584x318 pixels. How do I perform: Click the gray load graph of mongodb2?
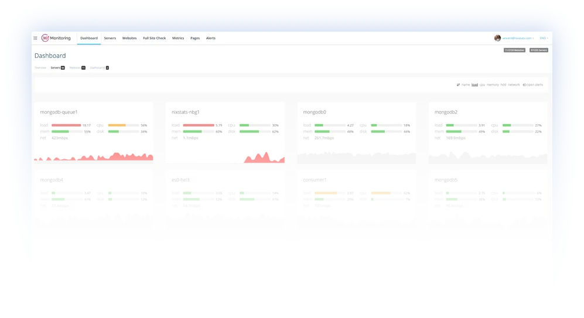pyautogui.click(x=488, y=158)
